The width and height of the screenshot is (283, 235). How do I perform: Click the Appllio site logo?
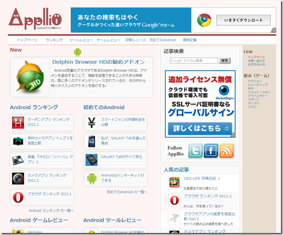[x=35, y=19]
